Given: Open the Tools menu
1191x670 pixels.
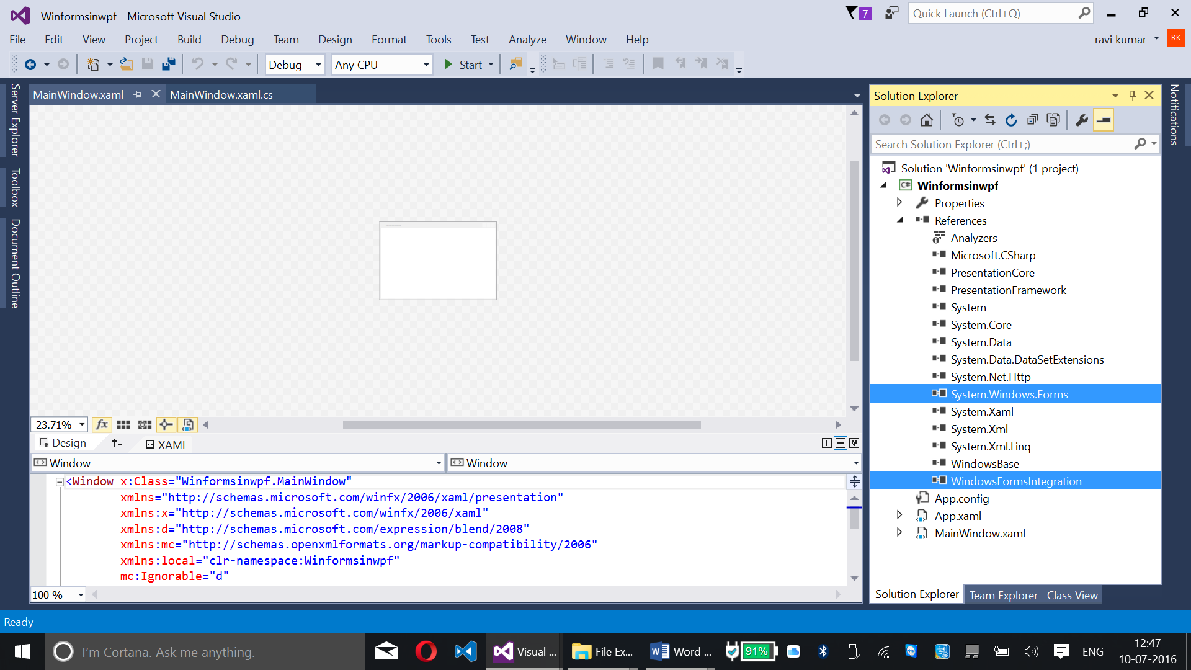Looking at the screenshot, I should [x=439, y=40].
